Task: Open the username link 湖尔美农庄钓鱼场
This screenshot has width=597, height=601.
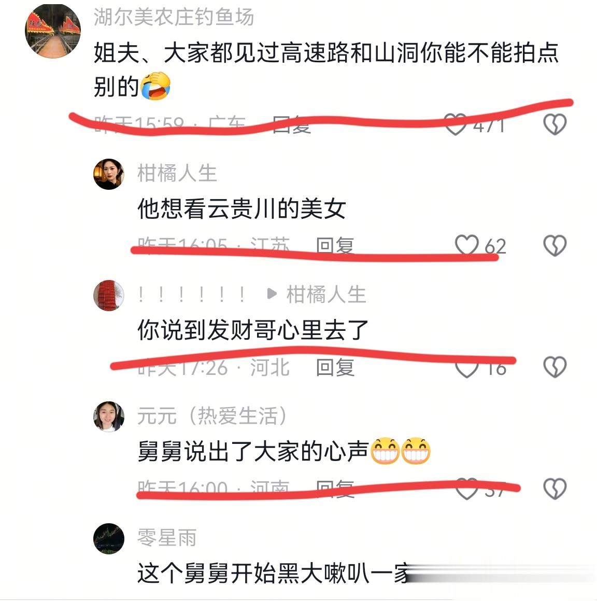Action: click(174, 17)
